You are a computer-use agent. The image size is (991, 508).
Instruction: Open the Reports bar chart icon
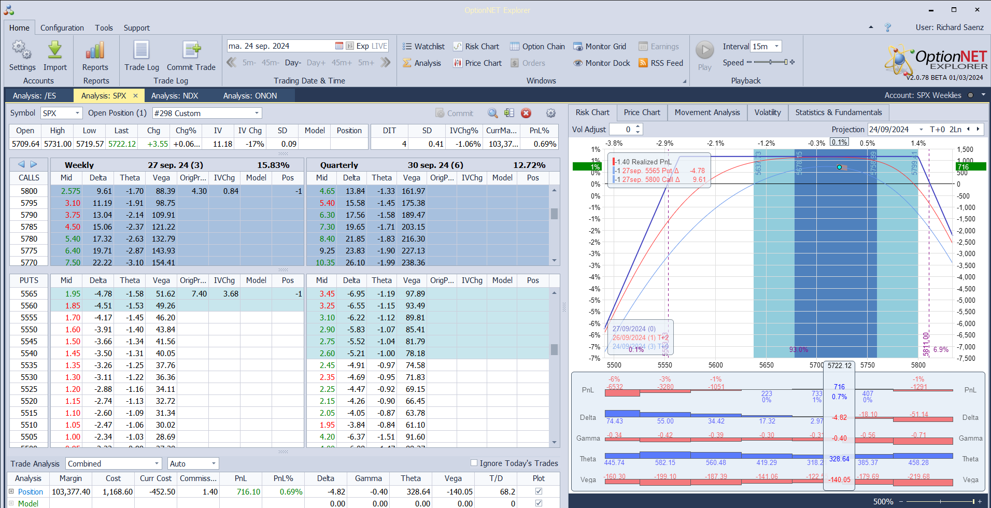click(95, 50)
